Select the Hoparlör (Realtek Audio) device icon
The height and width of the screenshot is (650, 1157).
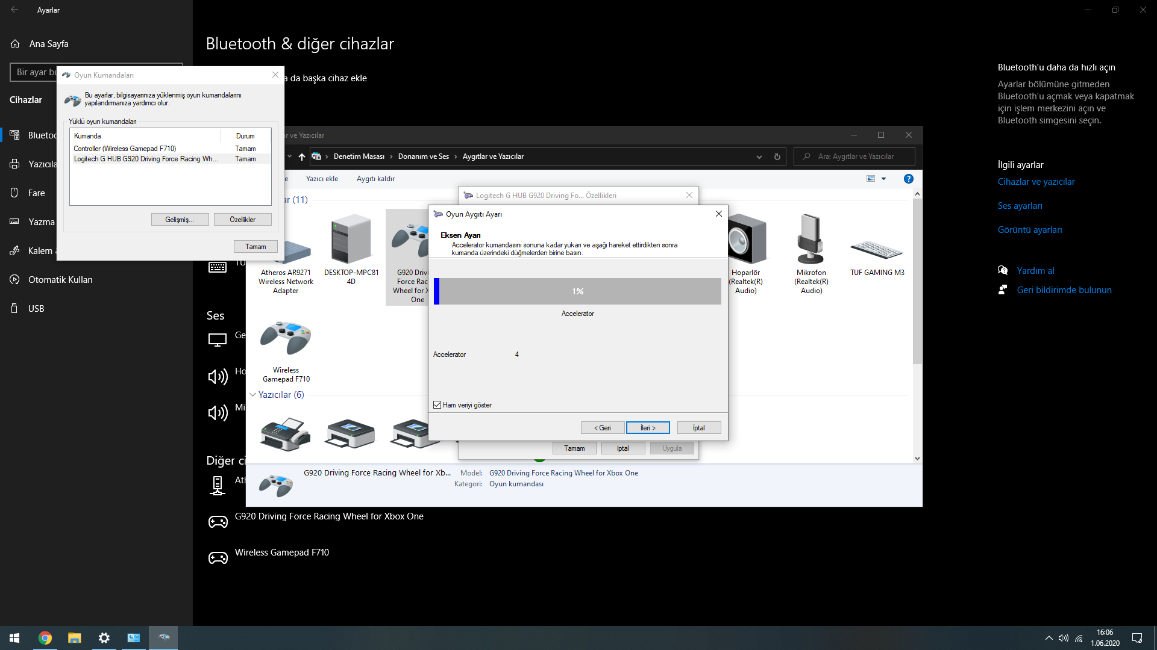pyautogui.click(x=746, y=255)
